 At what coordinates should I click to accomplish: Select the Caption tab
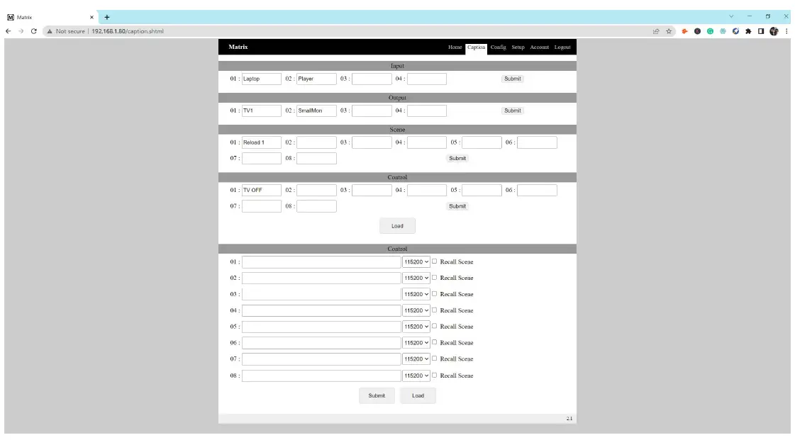[476, 47]
